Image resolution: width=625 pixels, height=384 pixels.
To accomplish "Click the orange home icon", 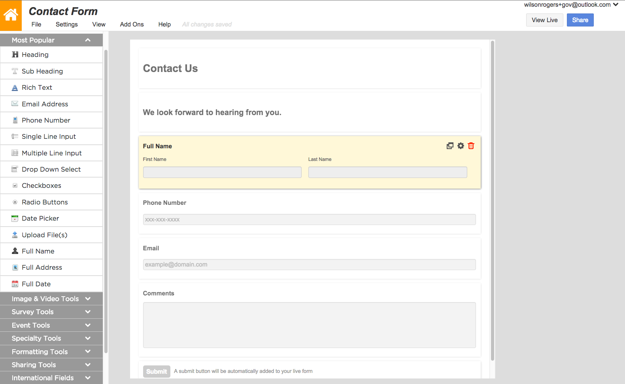I will 11,15.
